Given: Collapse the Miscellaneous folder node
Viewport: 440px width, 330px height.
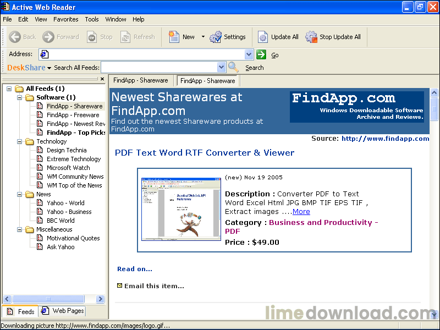Looking at the screenshot, I should (x=19, y=229).
